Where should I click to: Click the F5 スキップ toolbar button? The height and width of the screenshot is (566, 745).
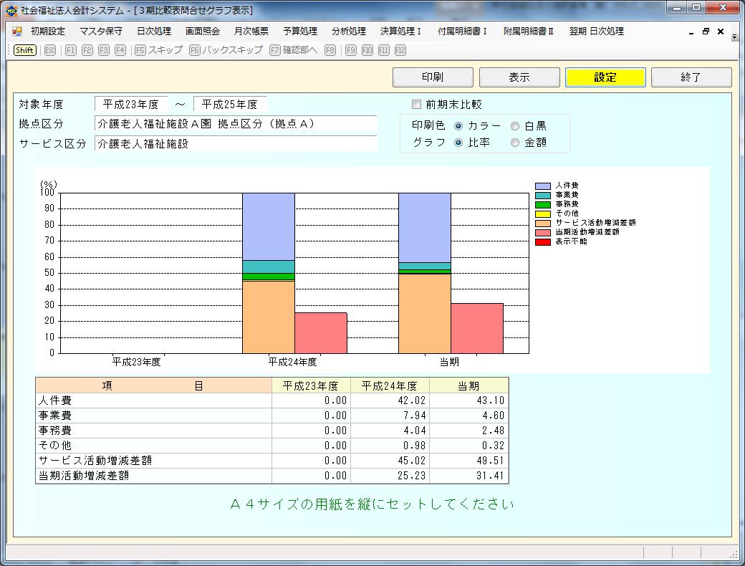158,50
